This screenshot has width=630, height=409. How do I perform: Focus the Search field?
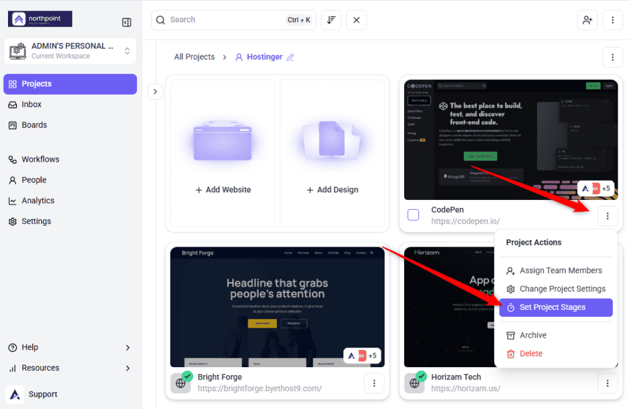coord(233,20)
